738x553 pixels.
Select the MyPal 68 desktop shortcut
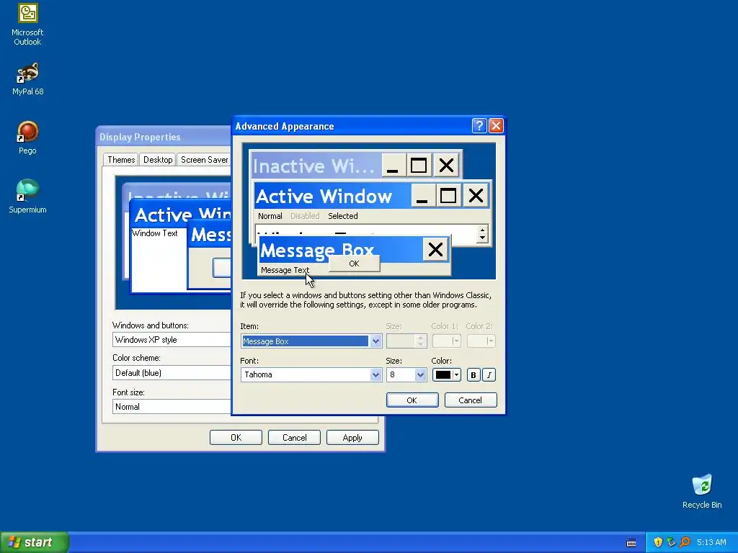pos(27,78)
